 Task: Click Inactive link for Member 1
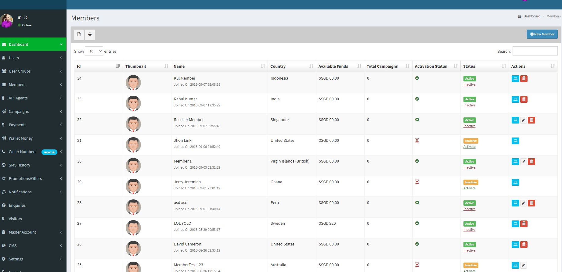point(469,168)
